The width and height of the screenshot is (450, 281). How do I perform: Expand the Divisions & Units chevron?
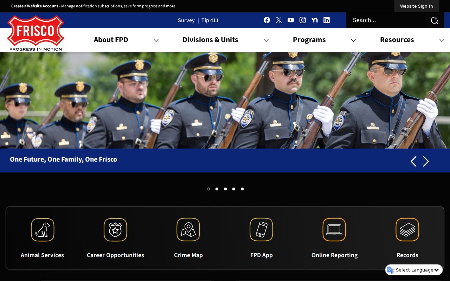[x=266, y=40]
